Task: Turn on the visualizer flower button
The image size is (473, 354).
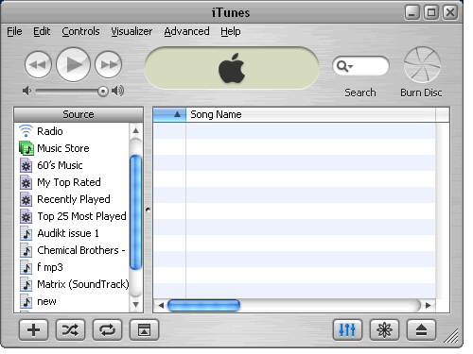Action: pos(384,330)
